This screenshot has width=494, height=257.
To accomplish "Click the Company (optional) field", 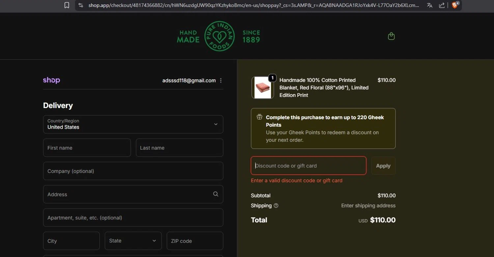I will click(133, 171).
